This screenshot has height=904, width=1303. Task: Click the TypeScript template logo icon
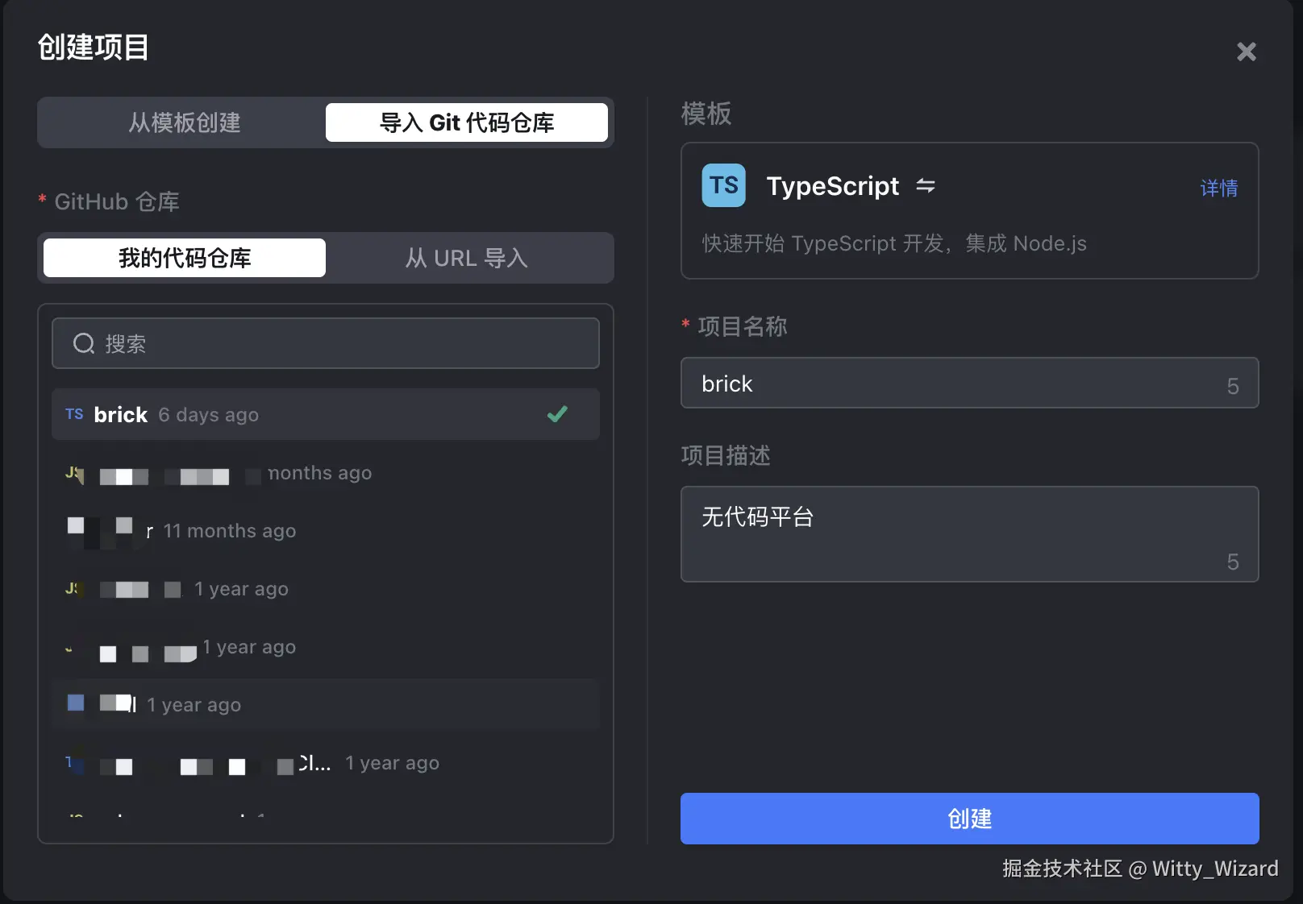tap(723, 185)
